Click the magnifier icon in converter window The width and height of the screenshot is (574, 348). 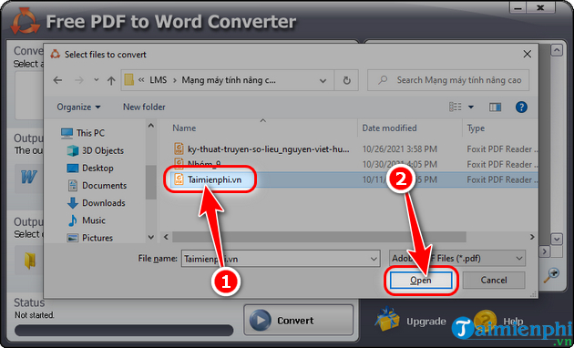[x=552, y=276]
